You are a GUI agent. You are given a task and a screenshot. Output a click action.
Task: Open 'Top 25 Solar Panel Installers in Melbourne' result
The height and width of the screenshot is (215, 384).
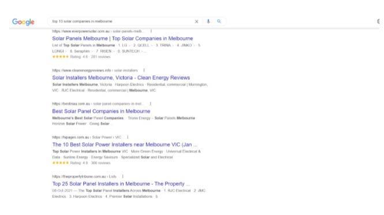tap(121, 184)
